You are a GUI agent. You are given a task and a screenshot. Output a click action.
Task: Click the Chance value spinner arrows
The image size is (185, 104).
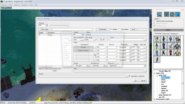click(x=47, y=25)
